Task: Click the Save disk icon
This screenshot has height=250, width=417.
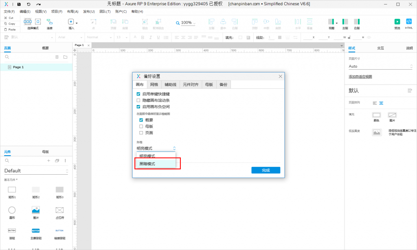Action: [x=19, y=4]
